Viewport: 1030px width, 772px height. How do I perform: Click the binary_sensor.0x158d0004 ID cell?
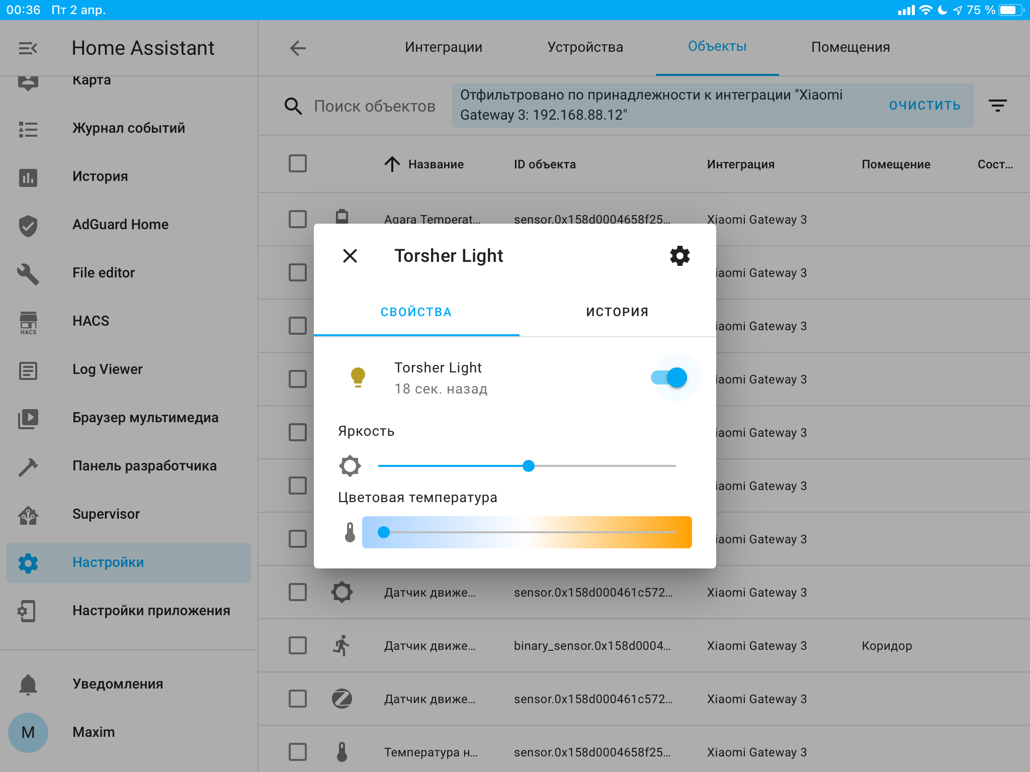click(592, 646)
